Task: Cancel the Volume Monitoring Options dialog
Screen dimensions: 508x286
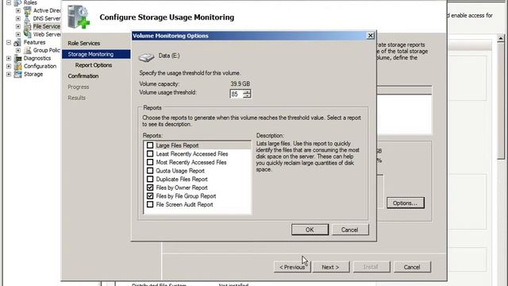Action: click(x=349, y=230)
